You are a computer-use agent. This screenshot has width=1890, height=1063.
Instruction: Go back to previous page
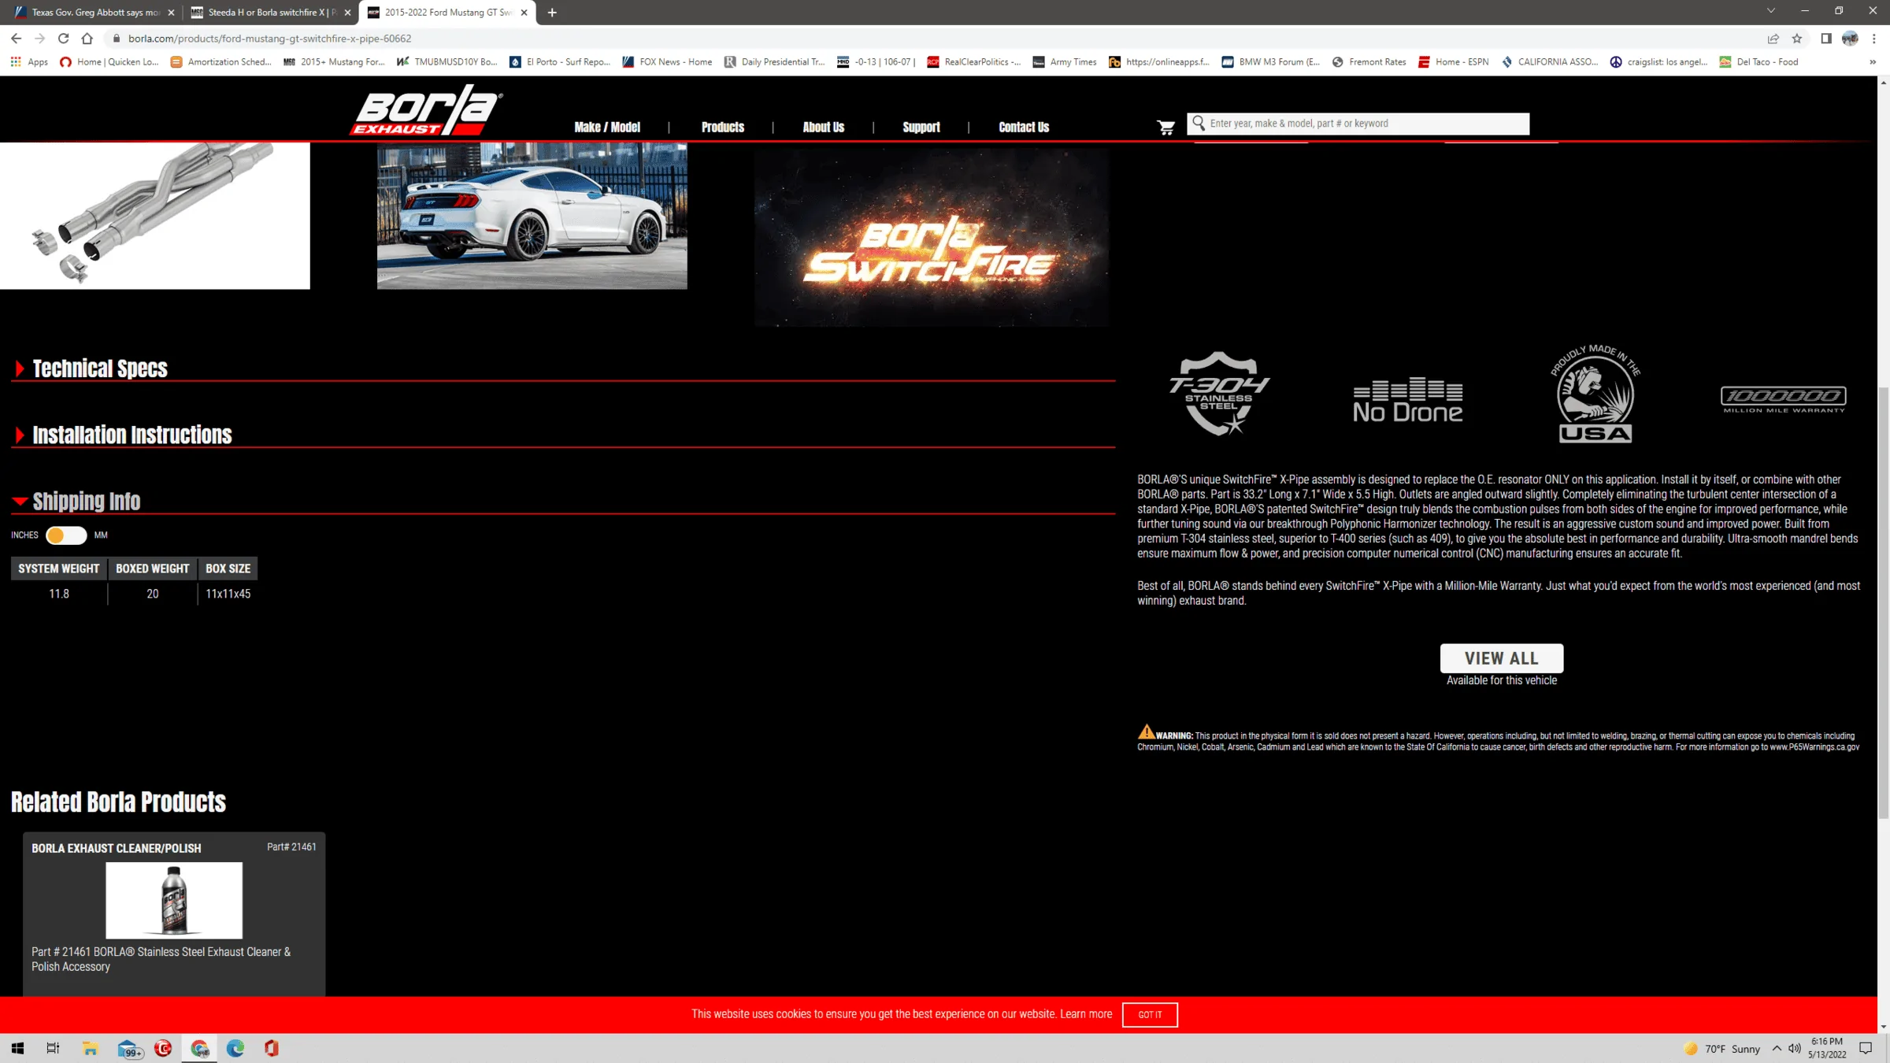tap(16, 38)
